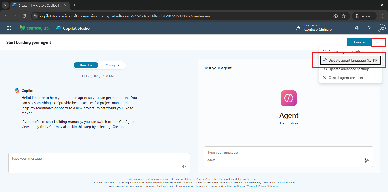Send the test agent message
The width and height of the screenshot is (388, 192).
(x=367, y=160)
